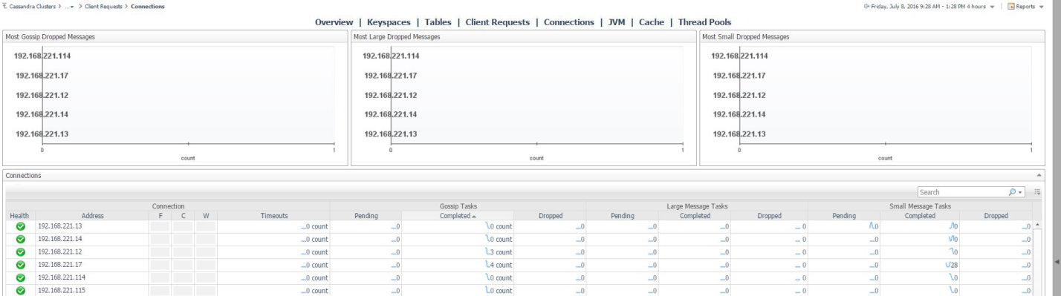This screenshot has width=1061, height=296.
Task: Open the Thread Pools tab
Action: pos(705,22)
